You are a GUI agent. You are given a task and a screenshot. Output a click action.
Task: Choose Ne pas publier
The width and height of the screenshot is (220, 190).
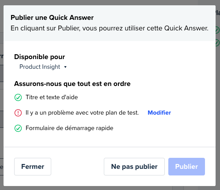[x=134, y=167]
